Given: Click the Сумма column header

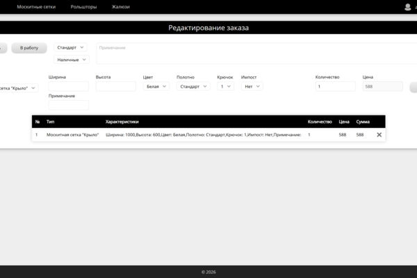Looking at the screenshot, I should (x=363, y=122).
